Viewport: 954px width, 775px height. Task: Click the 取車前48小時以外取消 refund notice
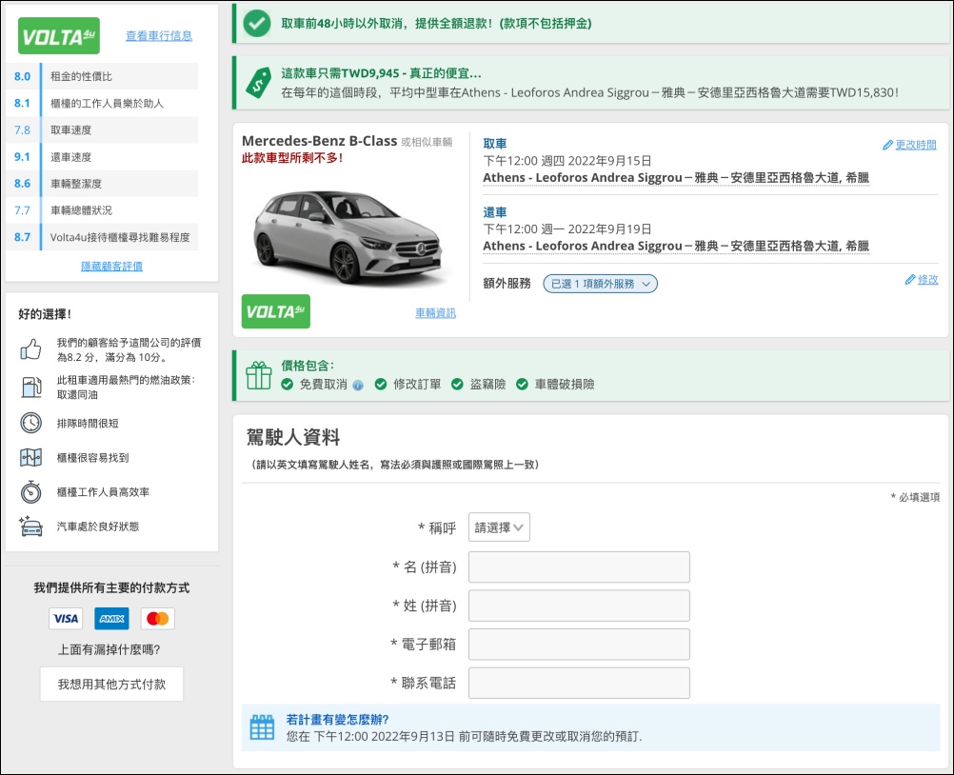point(436,24)
